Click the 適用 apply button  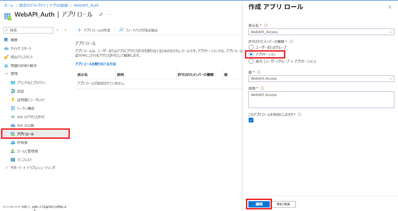(x=259, y=204)
